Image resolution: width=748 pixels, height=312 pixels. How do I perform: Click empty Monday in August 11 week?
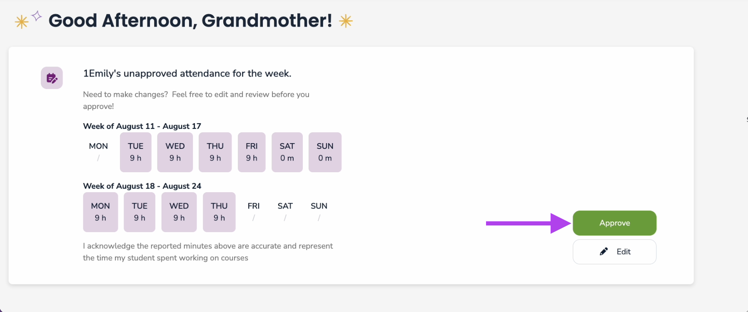[x=98, y=152]
